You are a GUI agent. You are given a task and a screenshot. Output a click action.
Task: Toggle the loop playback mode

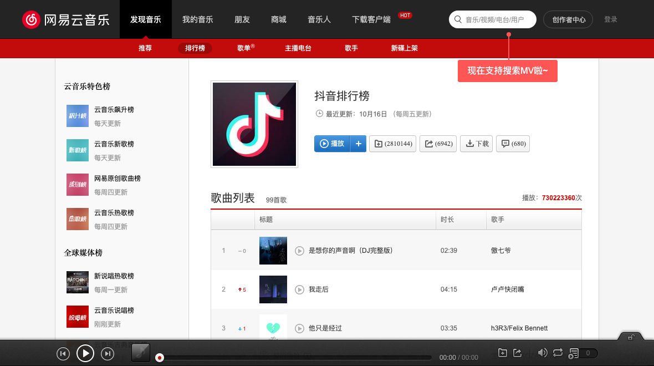click(x=558, y=353)
